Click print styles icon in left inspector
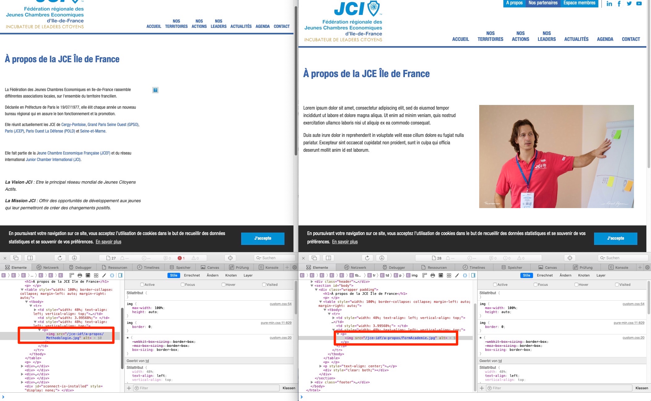The width and height of the screenshot is (651, 401). (80, 275)
